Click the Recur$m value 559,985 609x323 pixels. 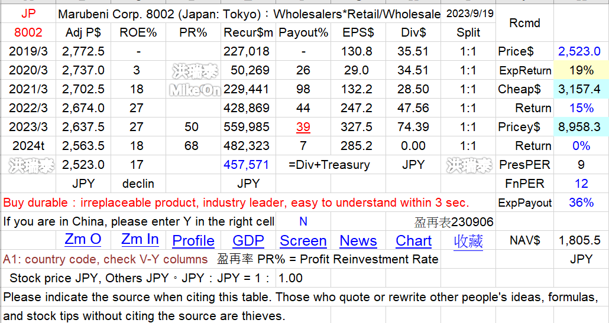(248, 127)
